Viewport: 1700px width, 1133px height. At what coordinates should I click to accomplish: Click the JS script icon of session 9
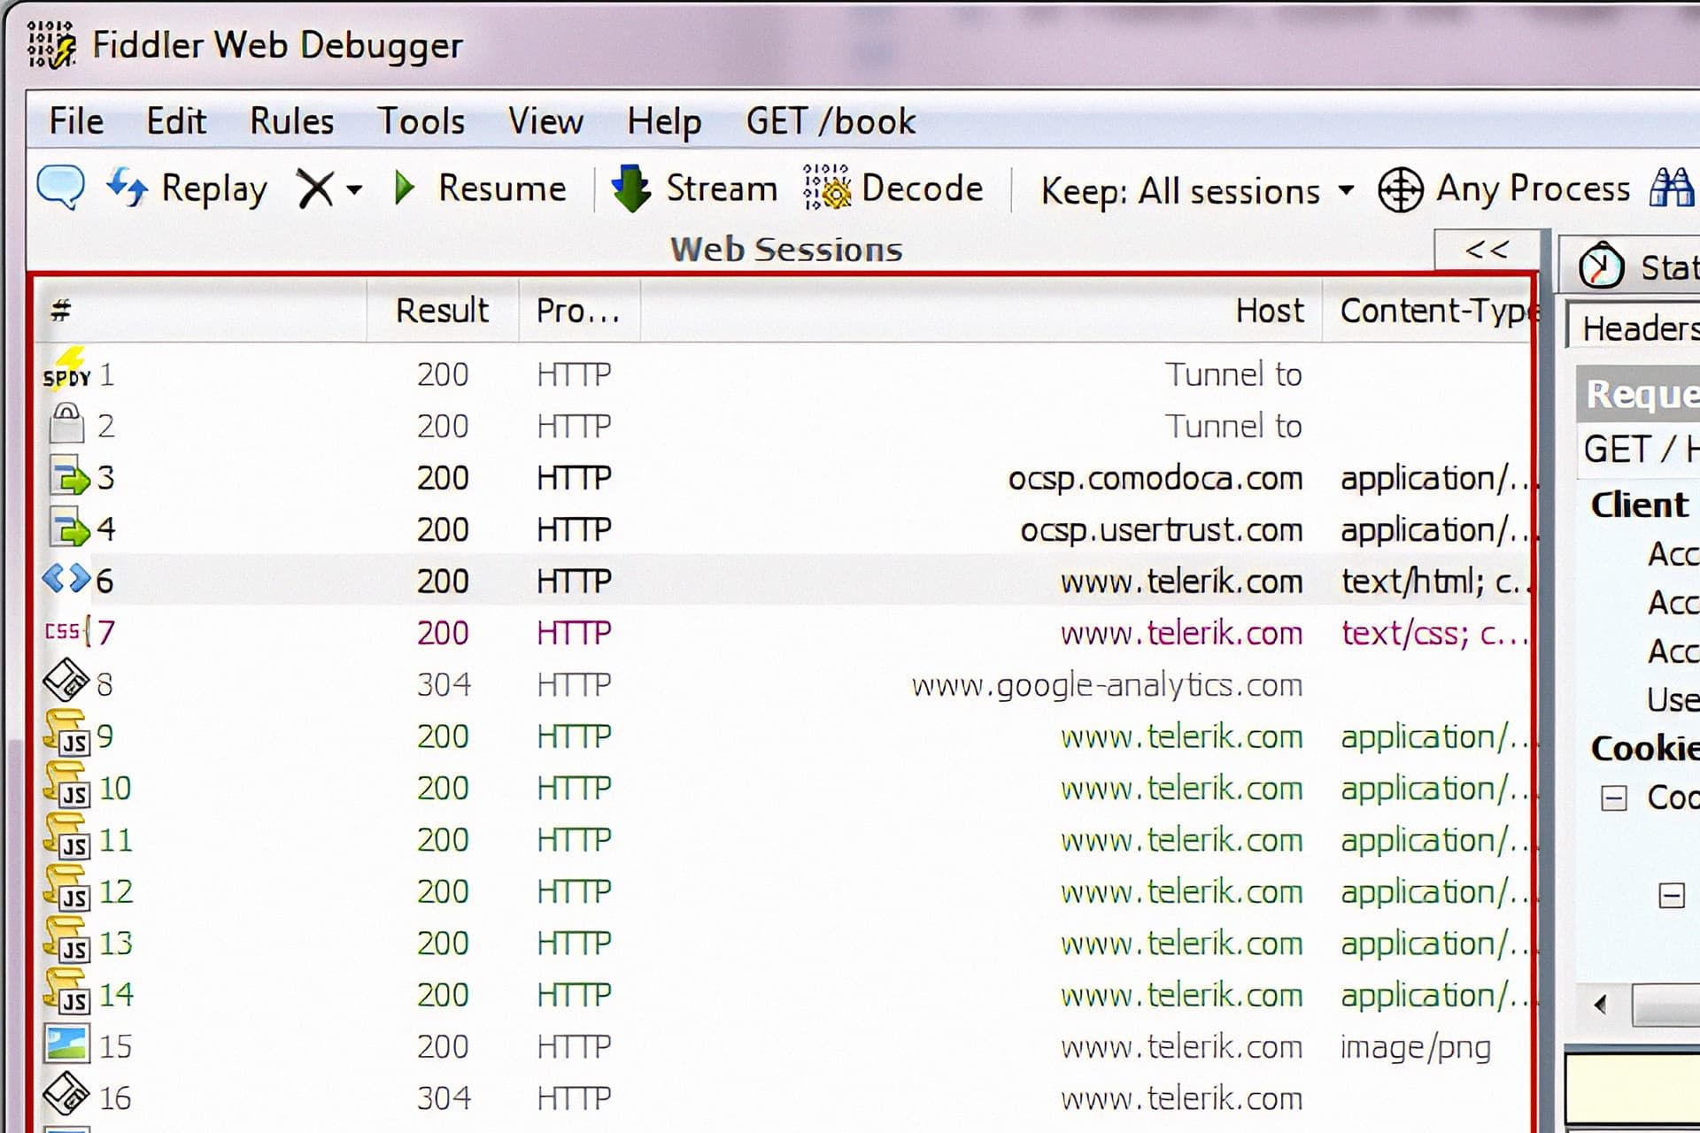(67, 733)
